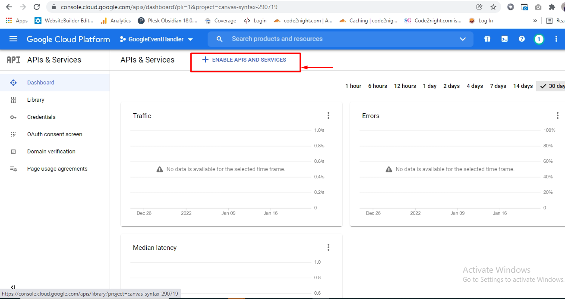Collapse the sidebar with the bottom arrow
This screenshot has width=565, height=299.
point(13,288)
